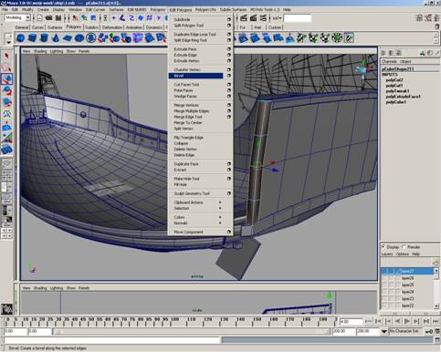441x352 pixels.
Task: Create a polygon cube from the shelf
Action: [32, 38]
